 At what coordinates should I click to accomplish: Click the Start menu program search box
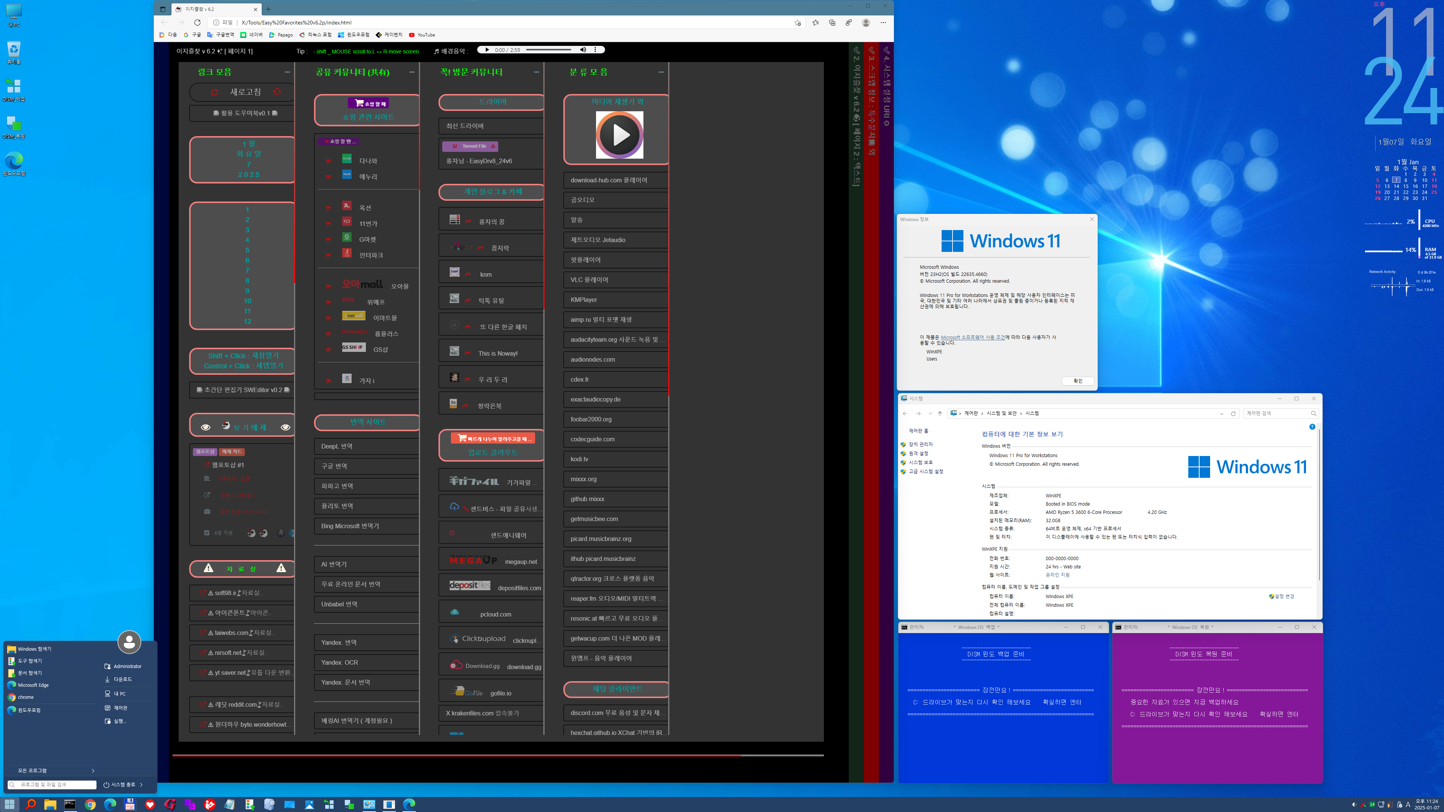coord(52,785)
